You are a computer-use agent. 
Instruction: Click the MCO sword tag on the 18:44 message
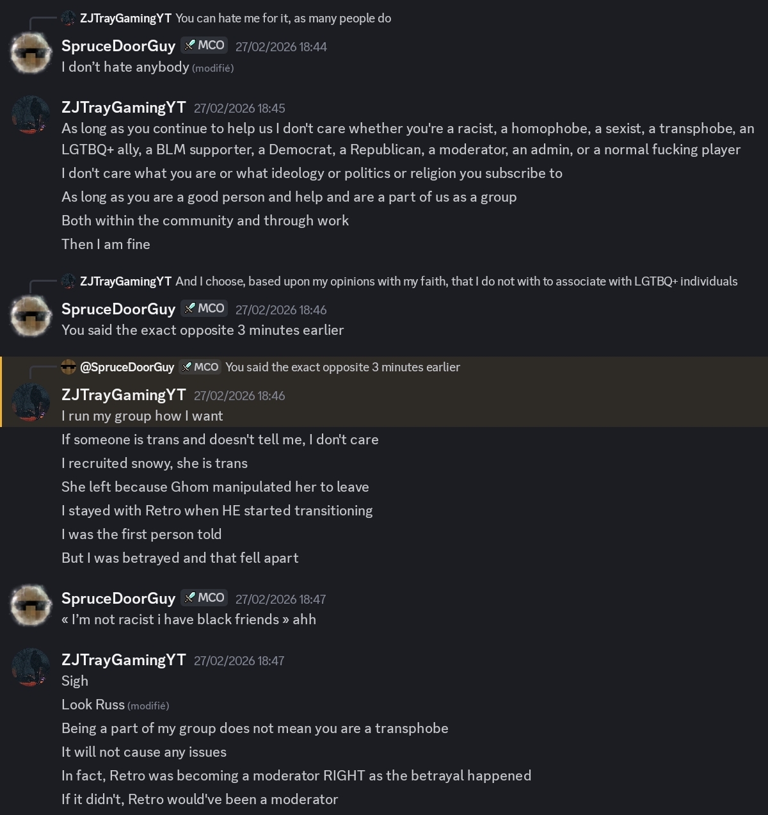pyautogui.click(x=204, y=45)
